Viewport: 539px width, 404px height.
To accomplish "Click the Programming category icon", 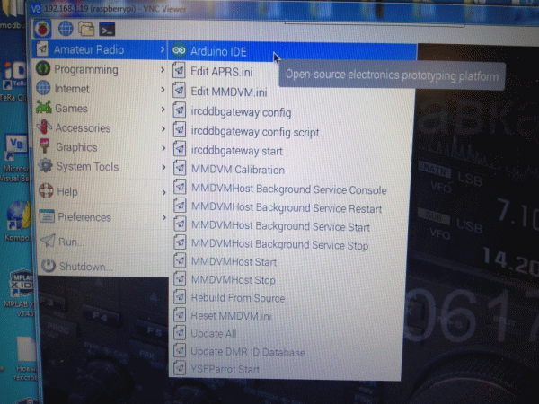I will pos(43,69).
